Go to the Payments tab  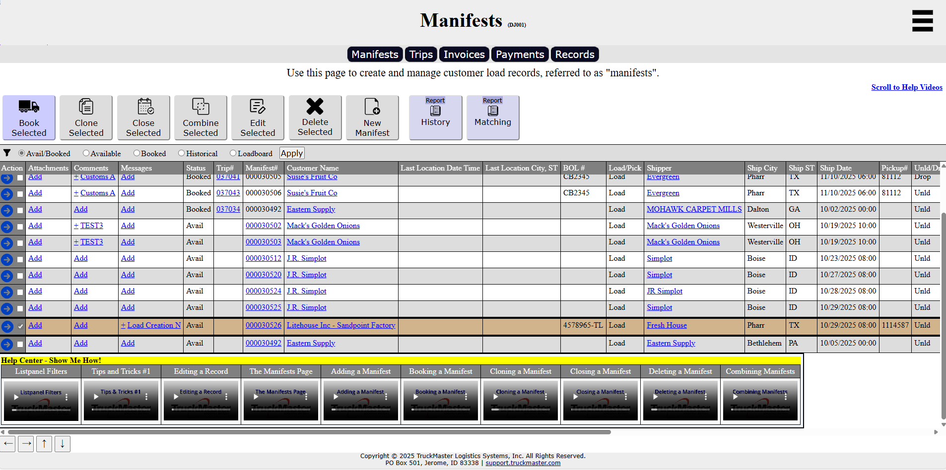click(520, 55)
